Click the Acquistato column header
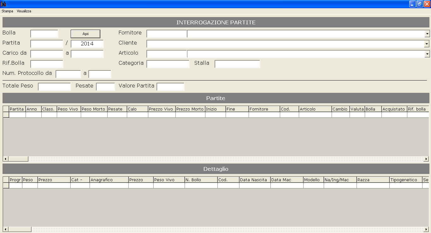 coord(394,109)
